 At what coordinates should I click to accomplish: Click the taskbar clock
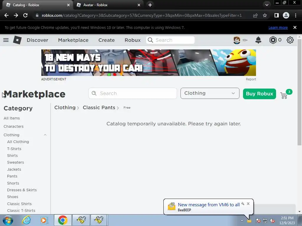287,220
